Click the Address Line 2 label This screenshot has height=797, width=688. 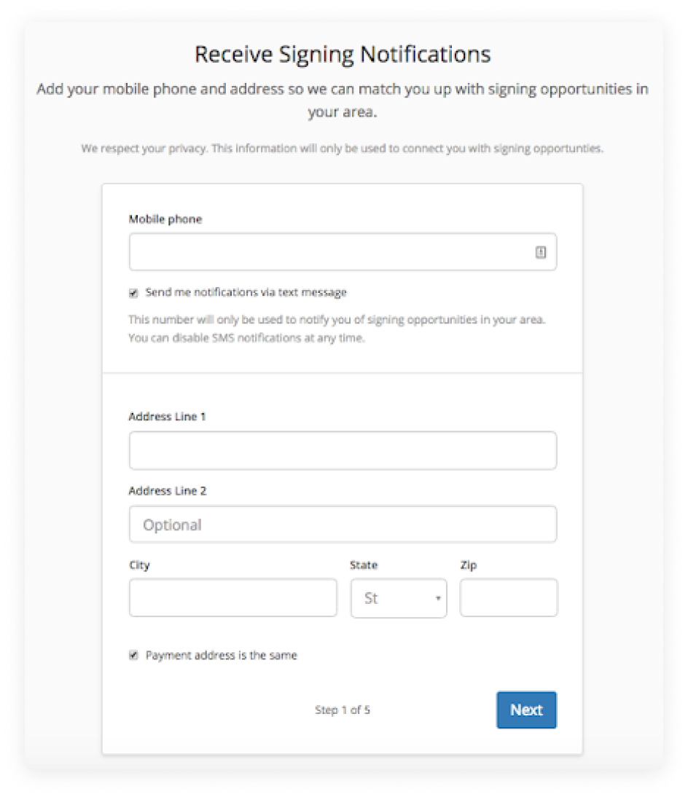point(167,490)
